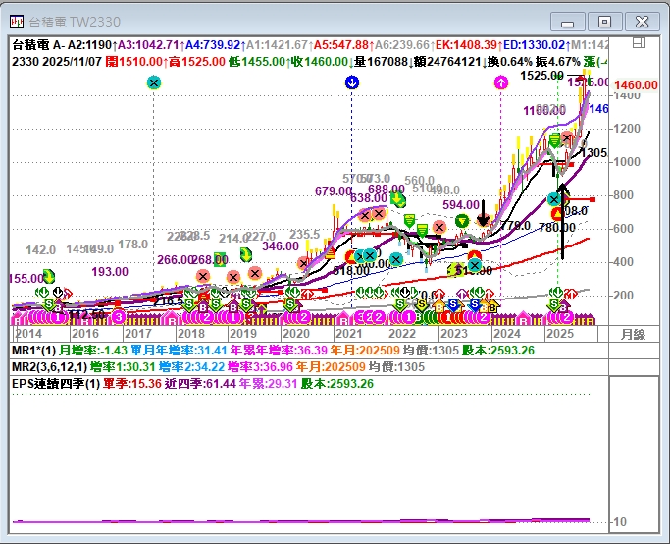Click the app icon in the title bar
Viewport: 670px width, 544px height.
coord(15,21)
